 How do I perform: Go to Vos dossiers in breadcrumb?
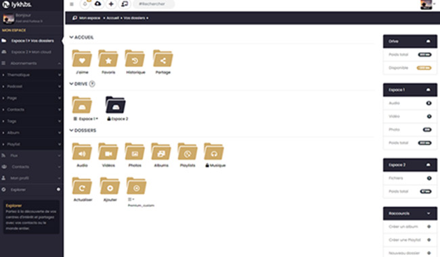coord(134,18)
